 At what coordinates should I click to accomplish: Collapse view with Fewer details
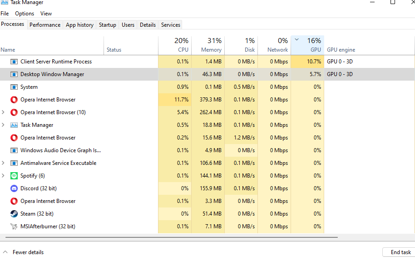(x=24, y=252)
